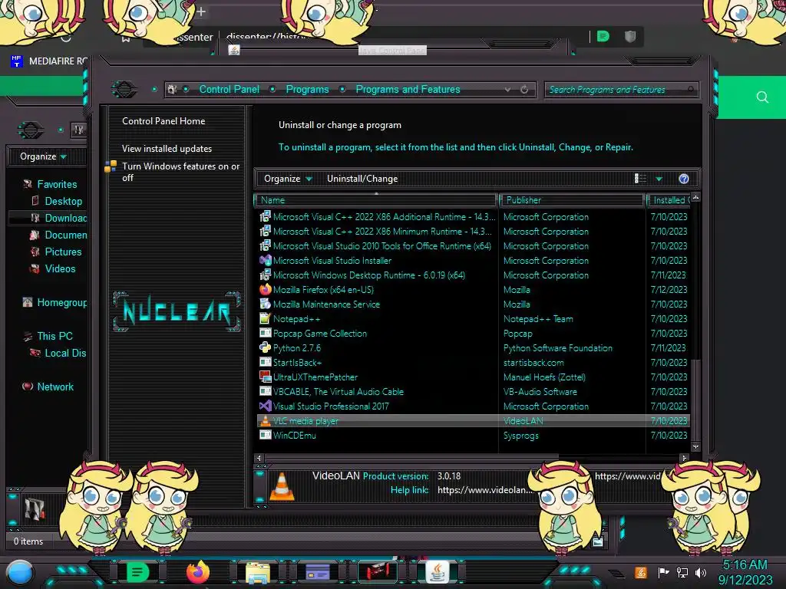Click the Windows features shield icon

click(111, 166)
